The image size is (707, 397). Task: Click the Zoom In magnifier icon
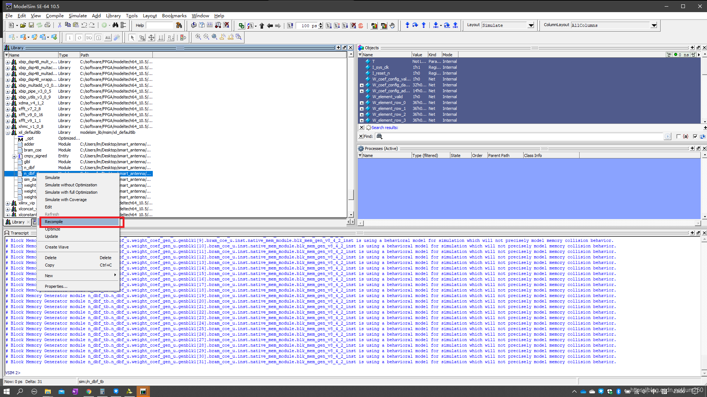pyautogui.click(x=198, y=37)
